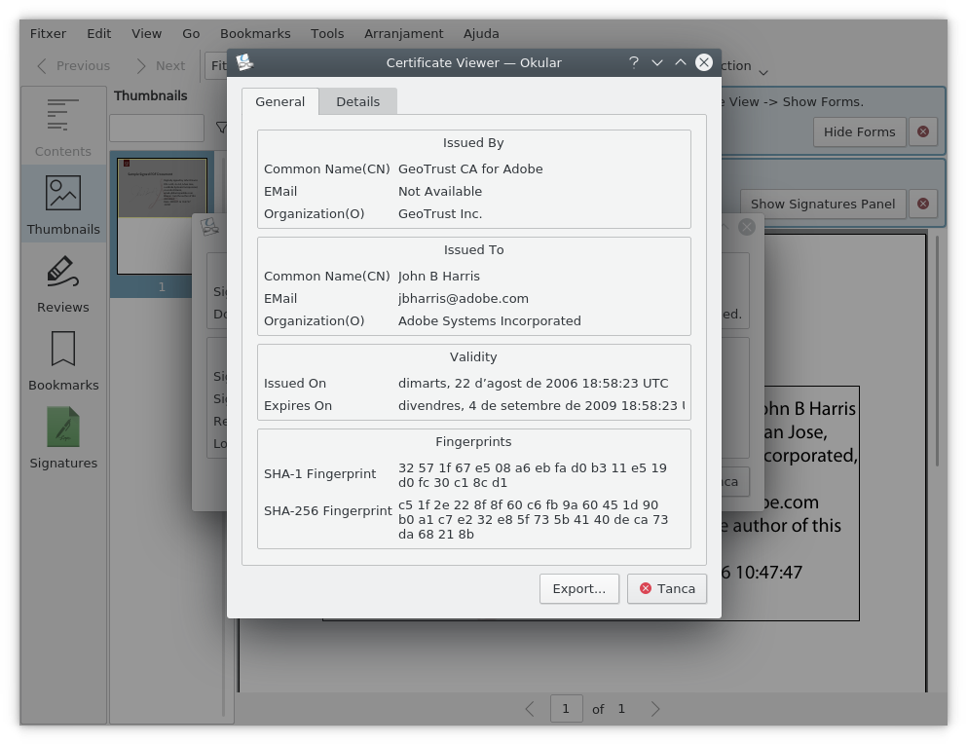Open the Ajuda menu
The height and width of the screenshot is (745, 967).
point(481,33)
